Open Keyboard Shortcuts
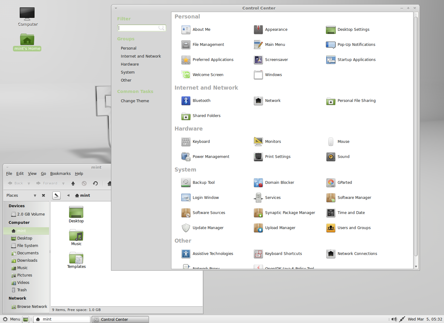This screenshot has width=444, height=323. click(278, 254)
